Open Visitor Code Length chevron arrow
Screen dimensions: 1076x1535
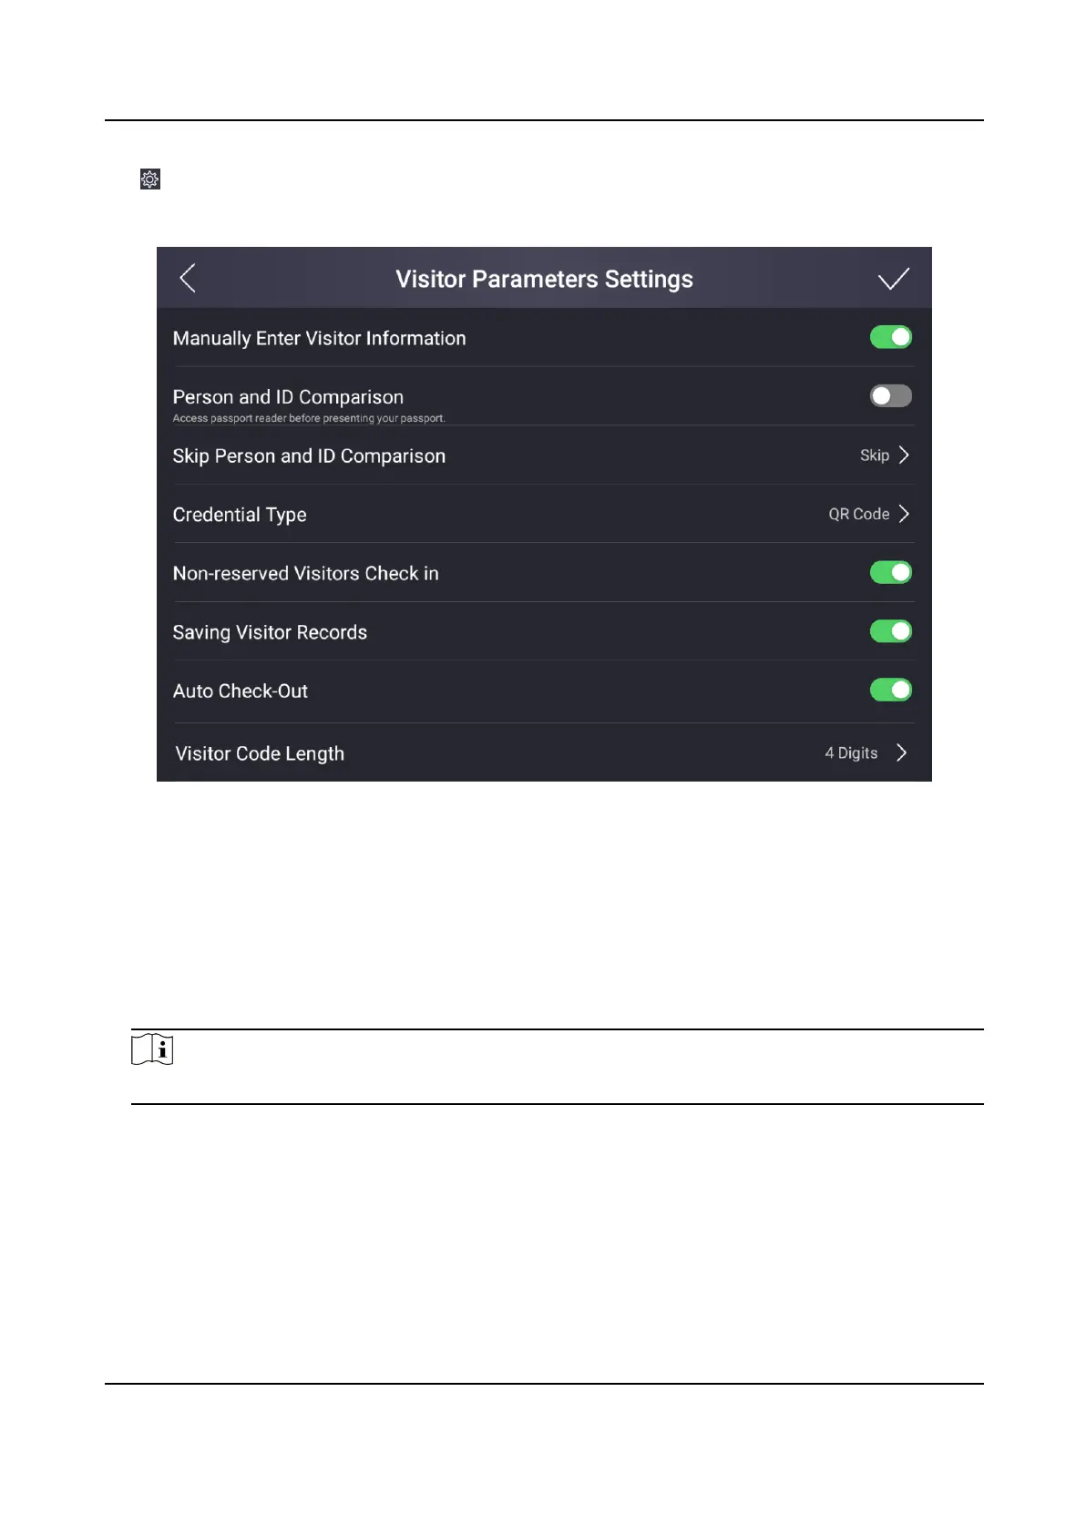pos(901,752)
